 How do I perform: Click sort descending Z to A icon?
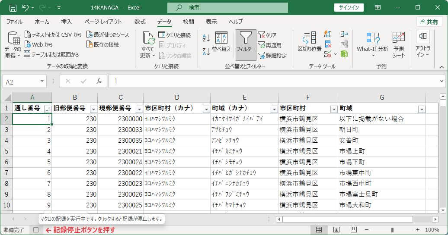tap(206, 52)
